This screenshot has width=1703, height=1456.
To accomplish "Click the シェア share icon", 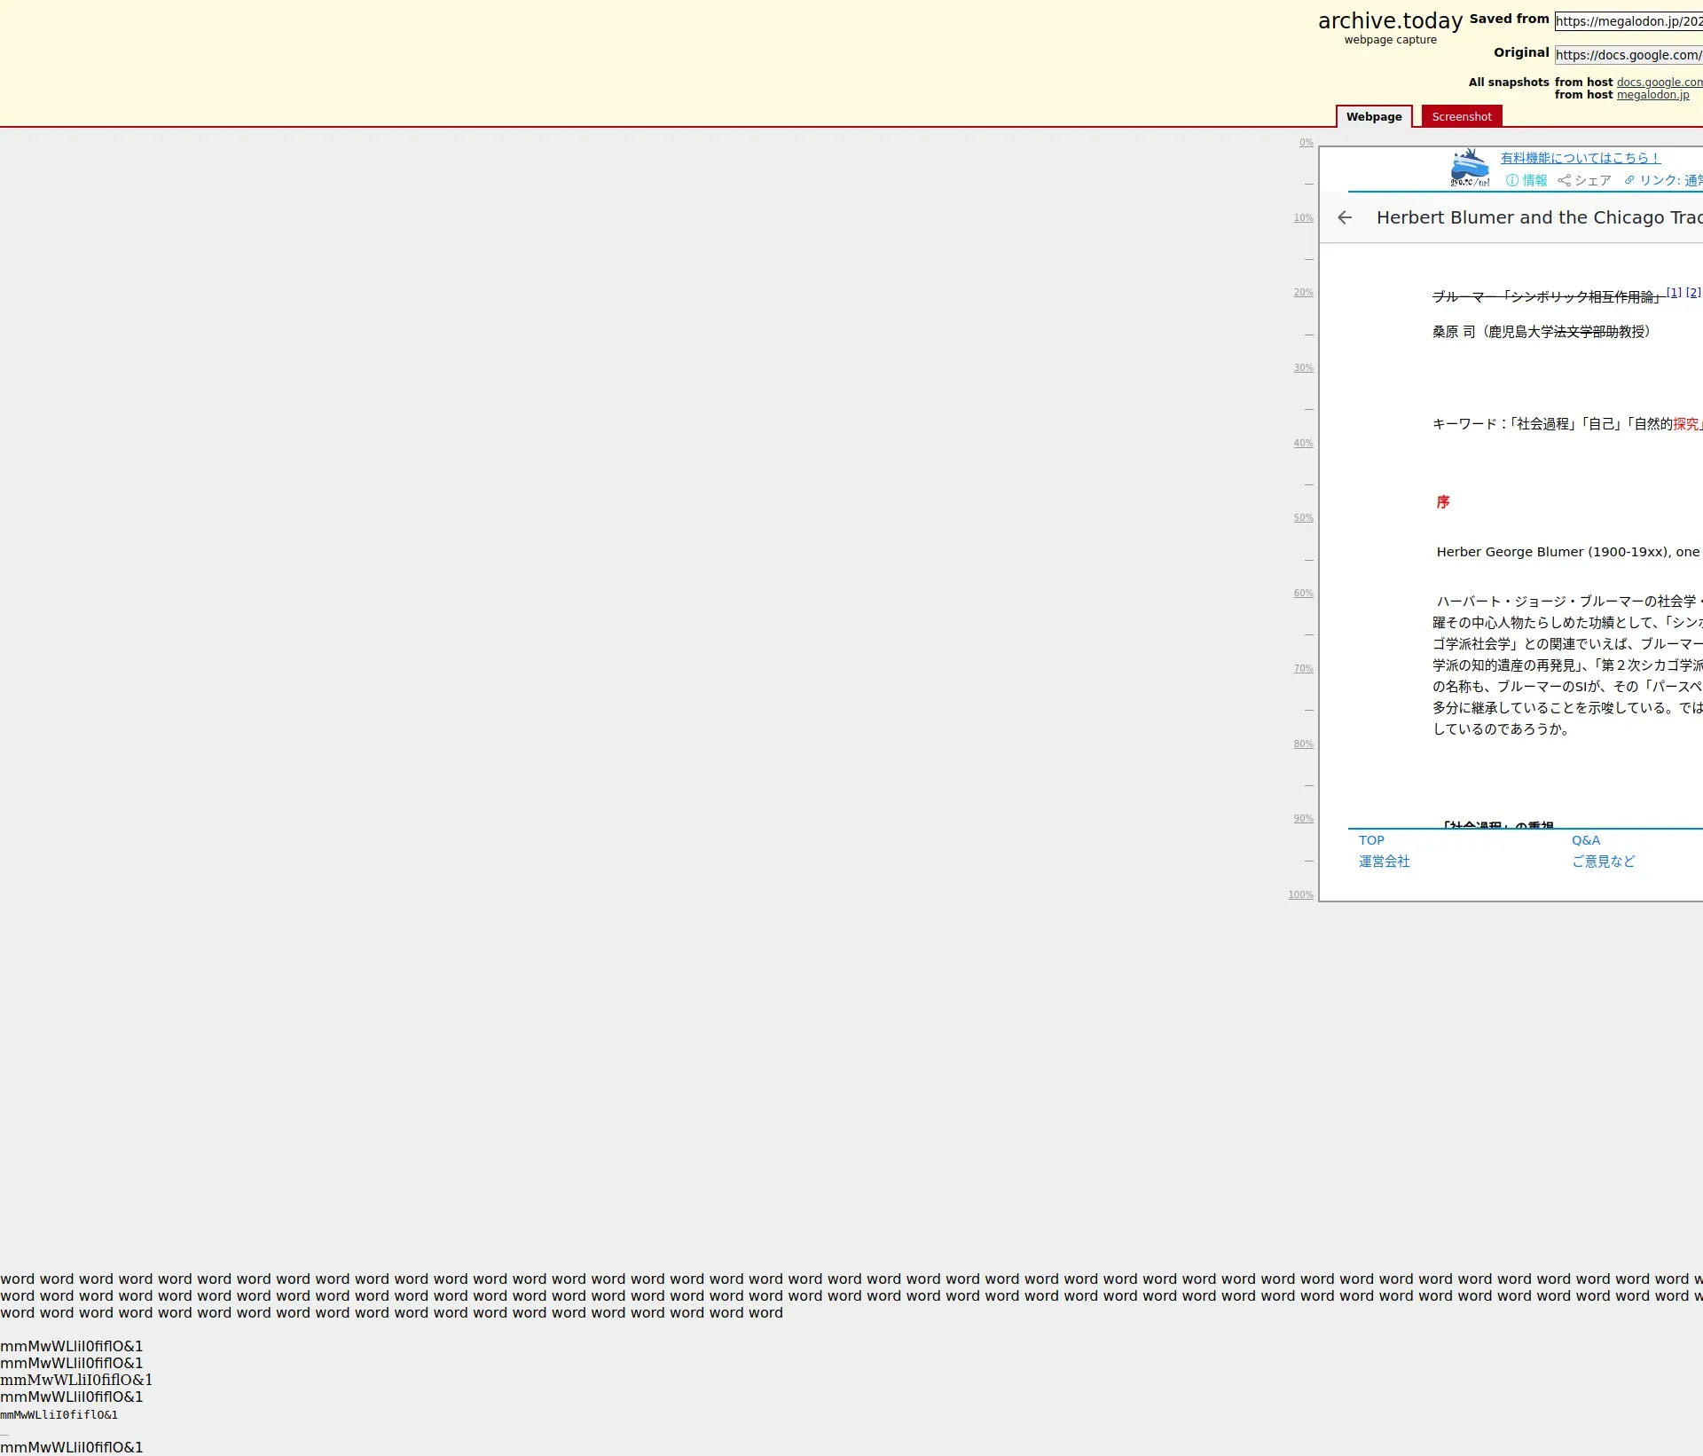I will tap(1565, 180).
